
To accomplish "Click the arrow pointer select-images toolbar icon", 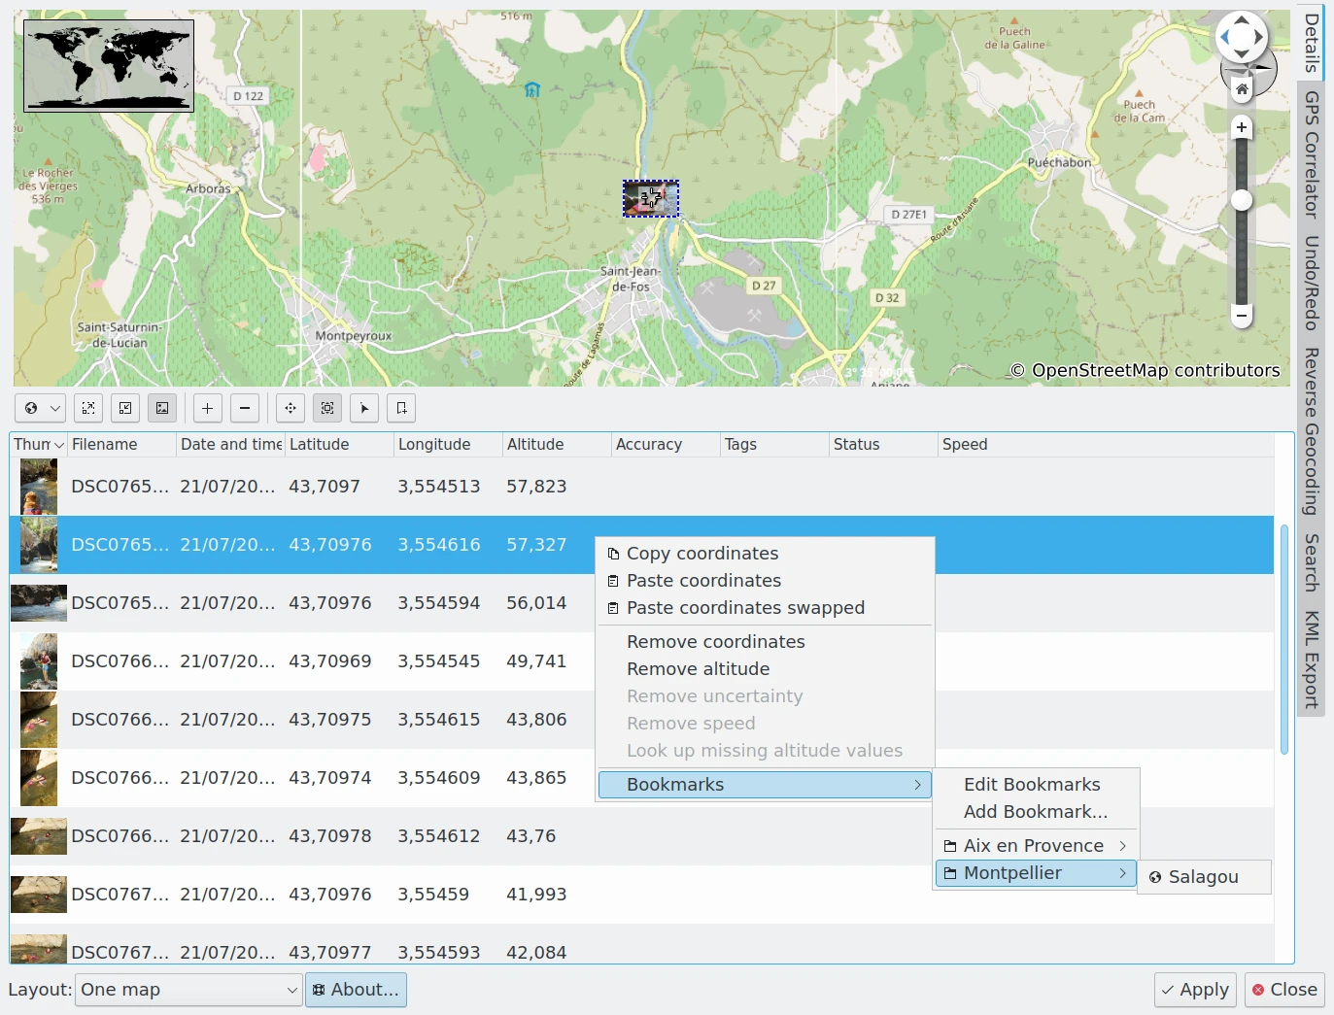I will [x=364, y=409].
